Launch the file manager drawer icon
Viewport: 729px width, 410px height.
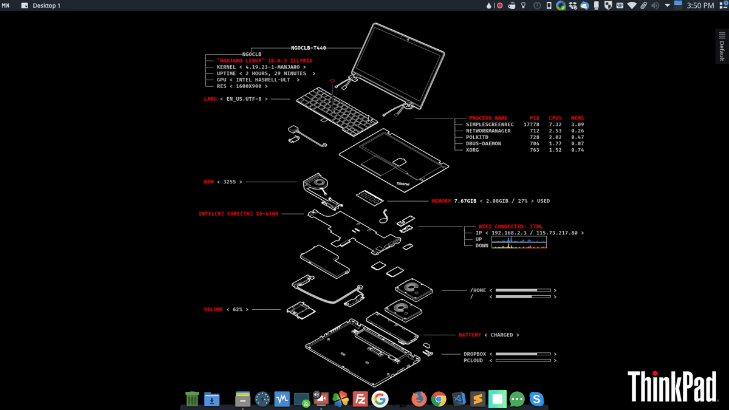tap(243, 398)
